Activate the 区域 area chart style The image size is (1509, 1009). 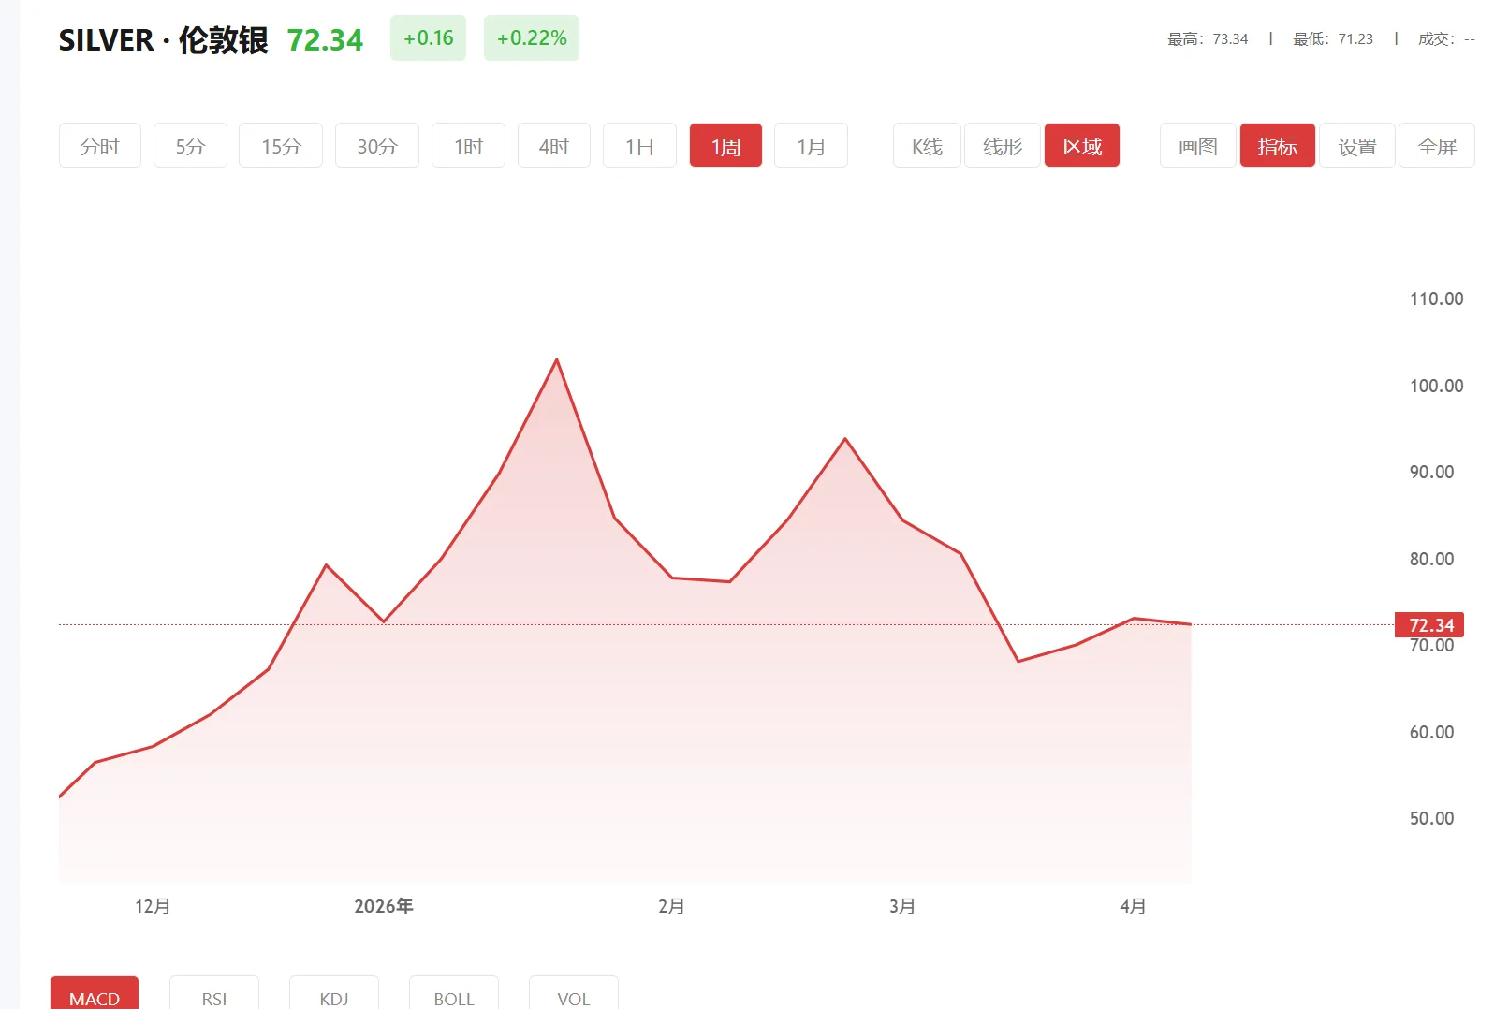[x=1081, y=145]
